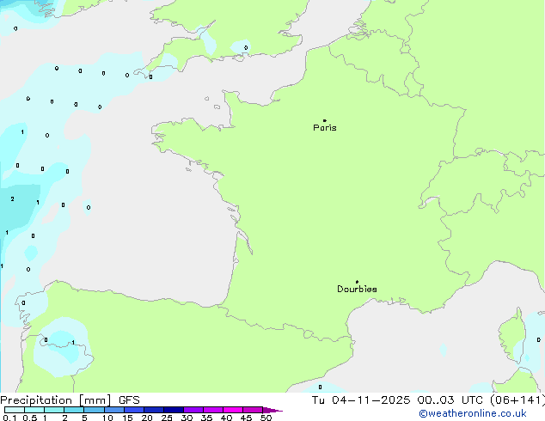Pick the 25–30 mm navy legend swatch

pos(173,410)
